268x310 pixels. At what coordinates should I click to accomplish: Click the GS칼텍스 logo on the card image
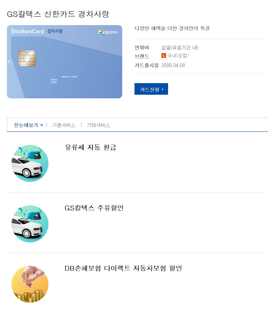coord(108,33)
